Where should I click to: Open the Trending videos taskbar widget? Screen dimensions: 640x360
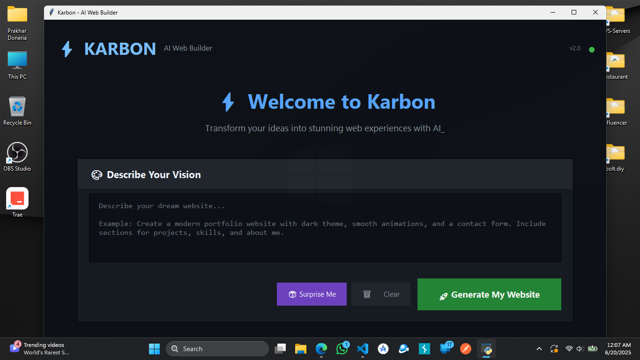point(40,349)
